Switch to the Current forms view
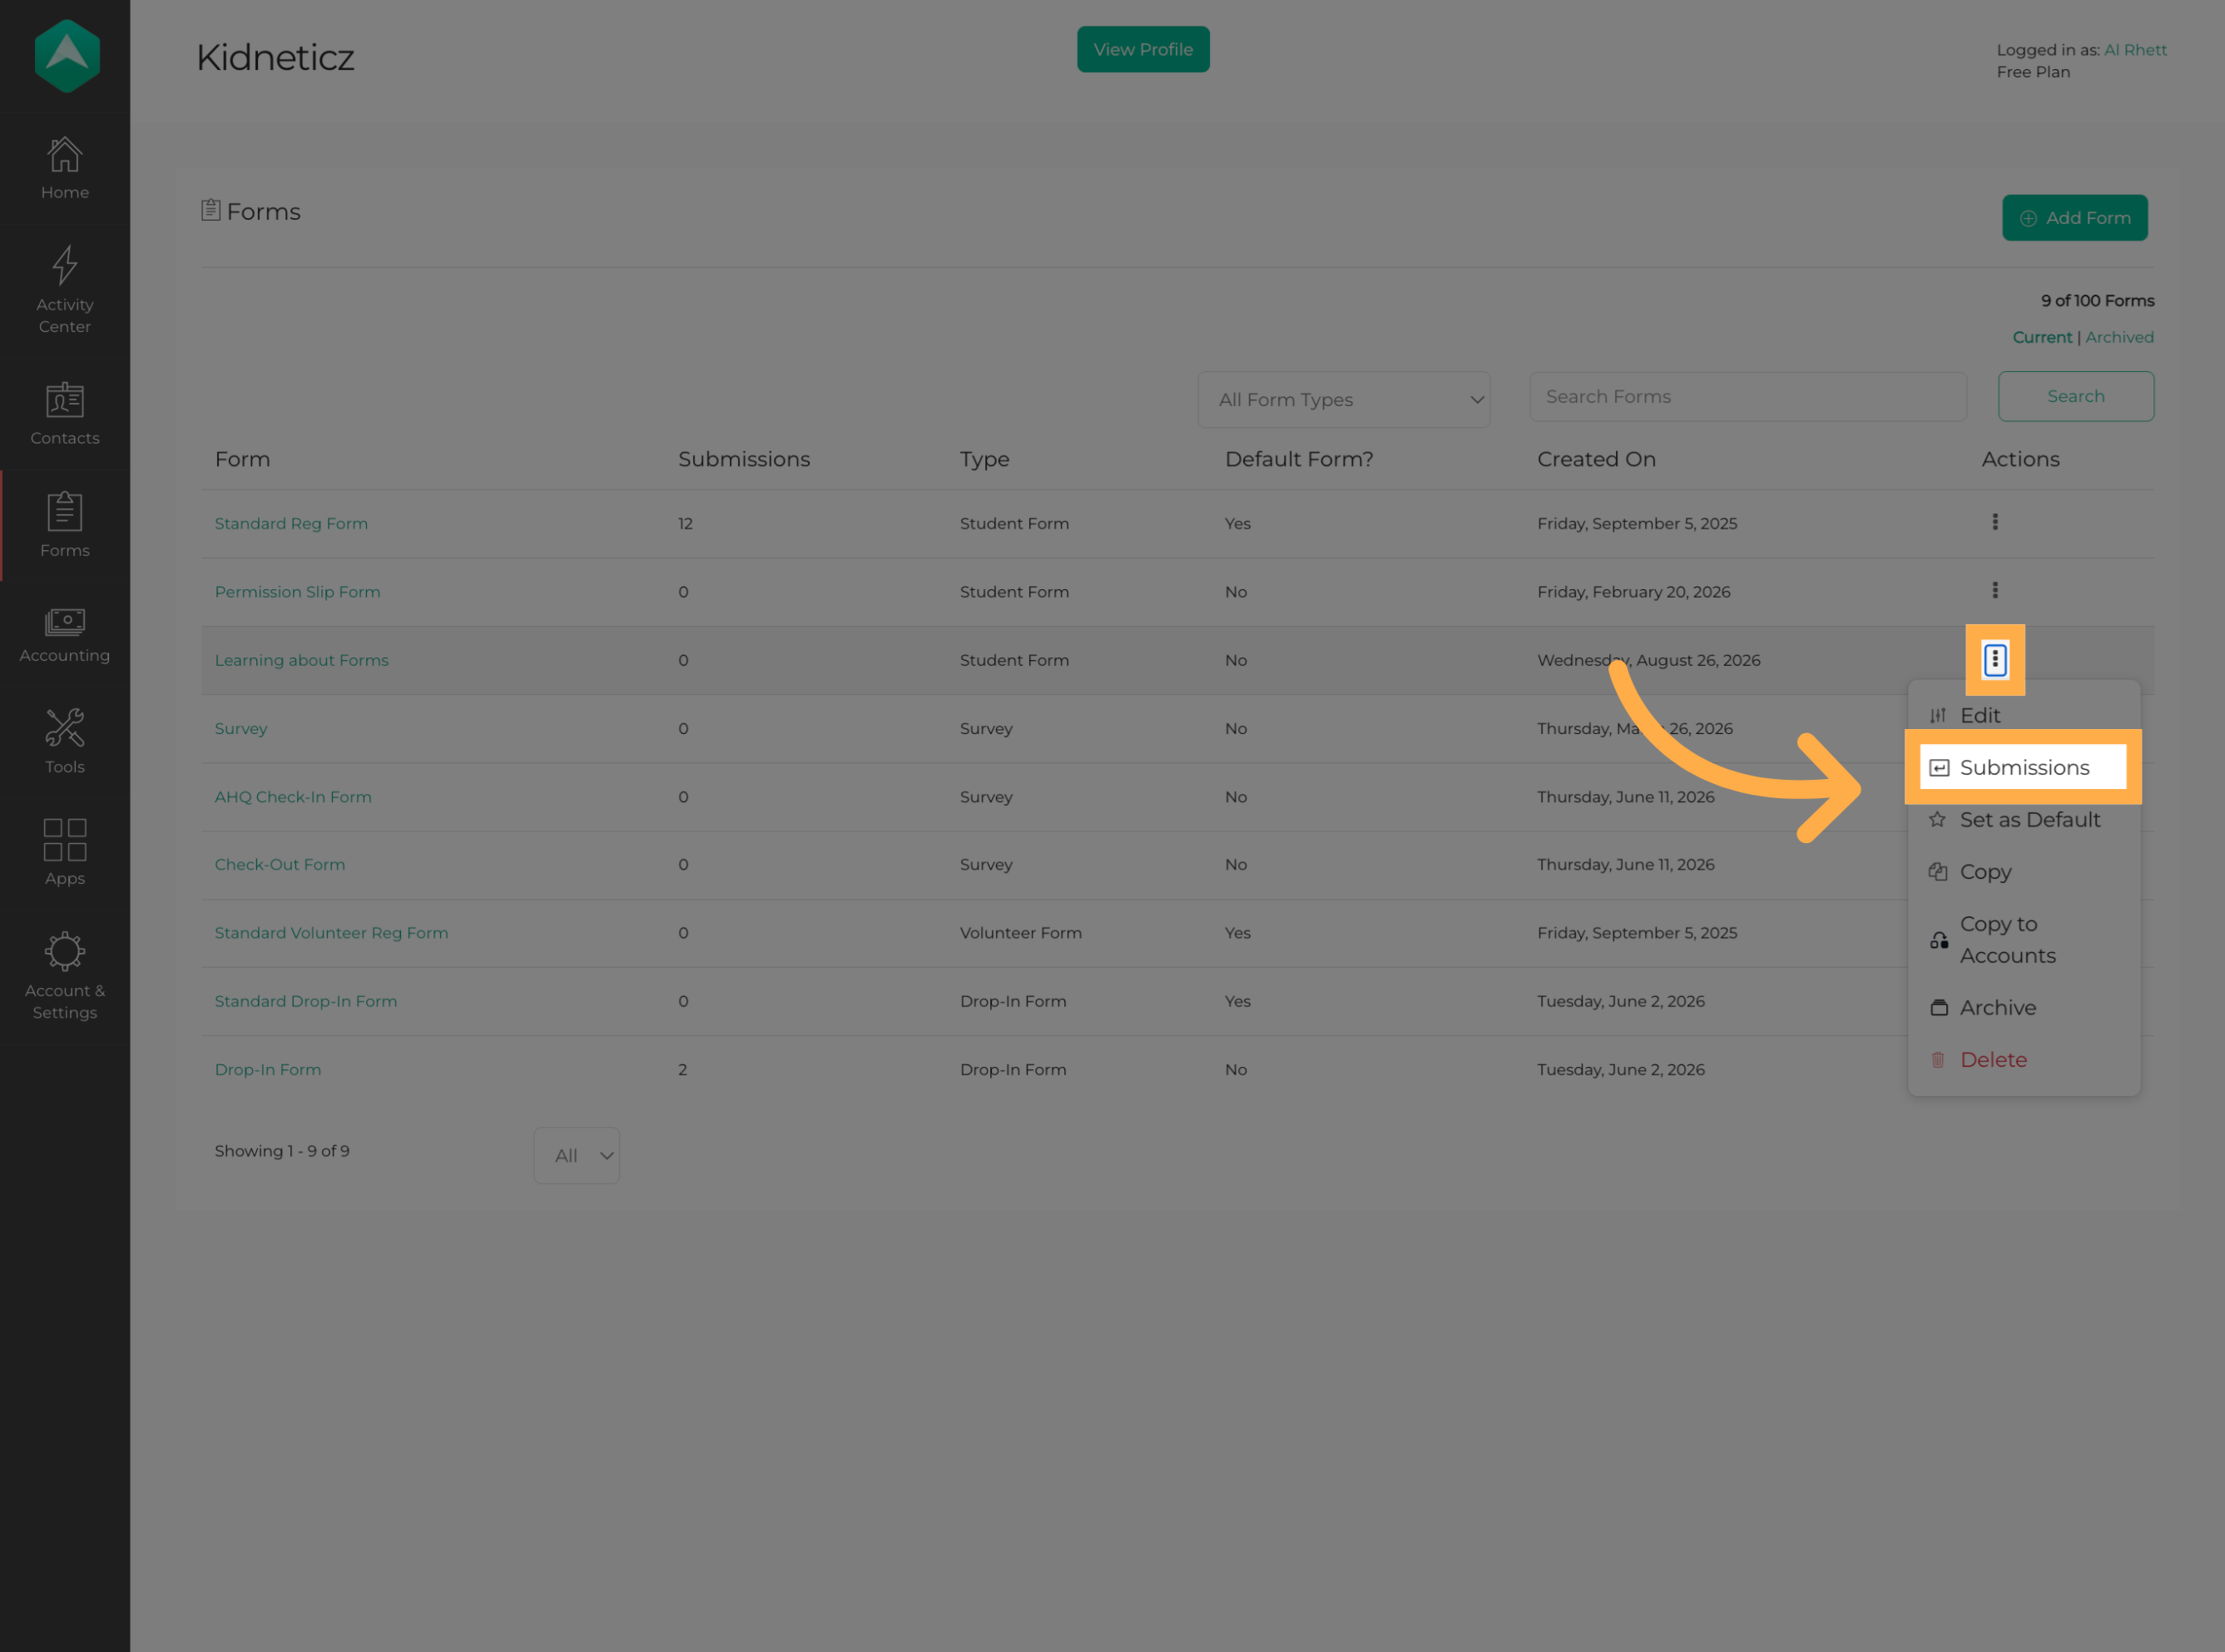The width and height of the screenshot is (2225, 1652). (2042, 338)
